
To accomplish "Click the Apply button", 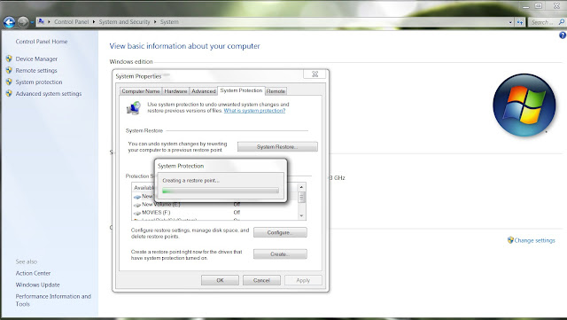I will point(303,280).
